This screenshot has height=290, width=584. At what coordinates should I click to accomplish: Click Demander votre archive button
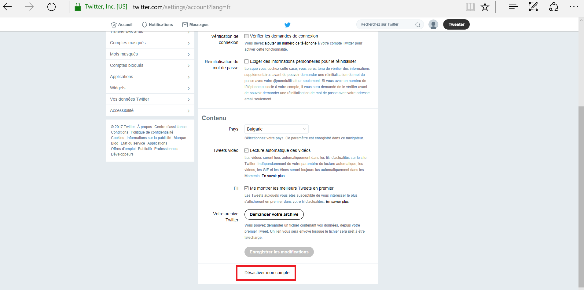274,214
